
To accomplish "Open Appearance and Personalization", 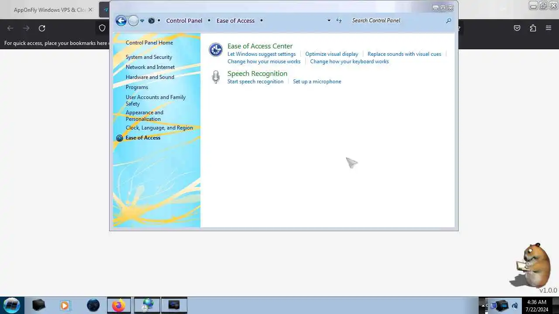I will pos(145,116).
